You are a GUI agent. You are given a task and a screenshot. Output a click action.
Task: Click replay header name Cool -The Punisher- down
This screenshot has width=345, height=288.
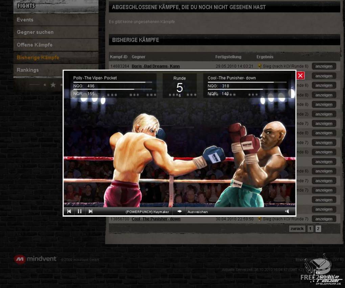click(232, 78)
